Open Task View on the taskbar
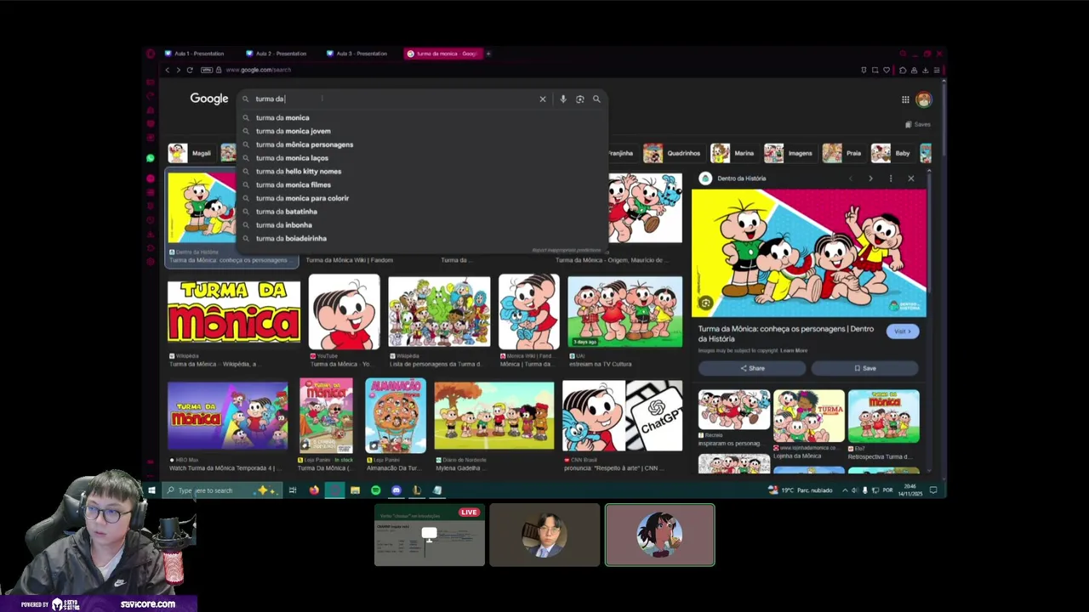1089x612 pixels. point(292,490)
